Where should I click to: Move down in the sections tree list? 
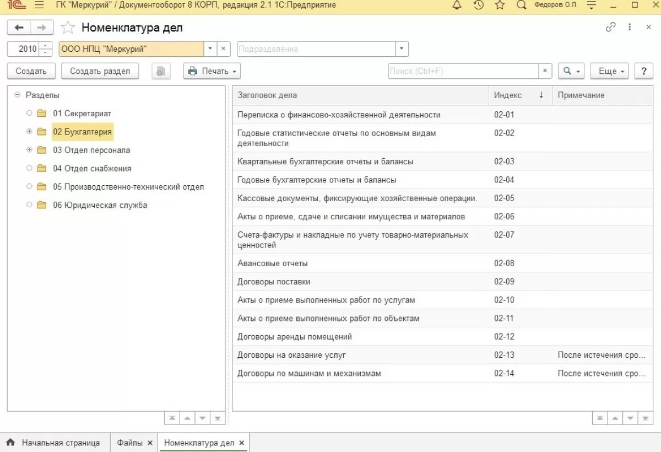(x=203, y=418)
